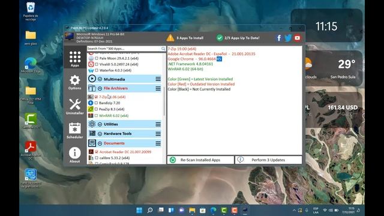Click WinRAR 6.02 (64-bit) status line
This screenshot has width=384, height=216.
pos(185,69)
